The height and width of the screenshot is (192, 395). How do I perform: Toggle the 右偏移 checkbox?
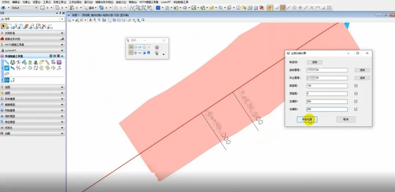[x=355, y=109]
